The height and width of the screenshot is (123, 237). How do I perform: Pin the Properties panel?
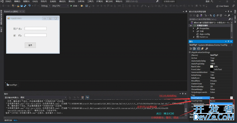[228, 42]
